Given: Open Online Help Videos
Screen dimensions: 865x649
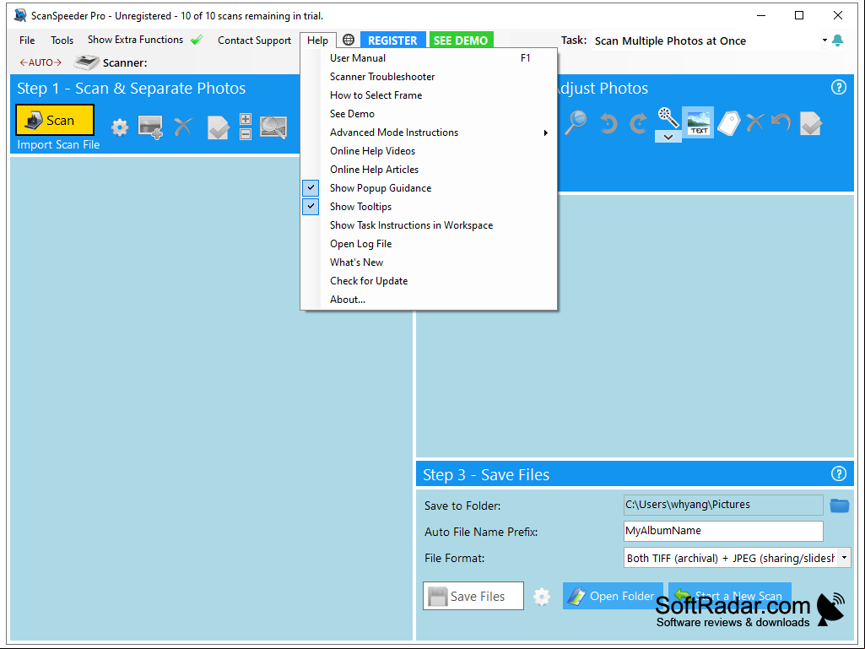Looking at the screenshot, I should click(x=429, y=151).
